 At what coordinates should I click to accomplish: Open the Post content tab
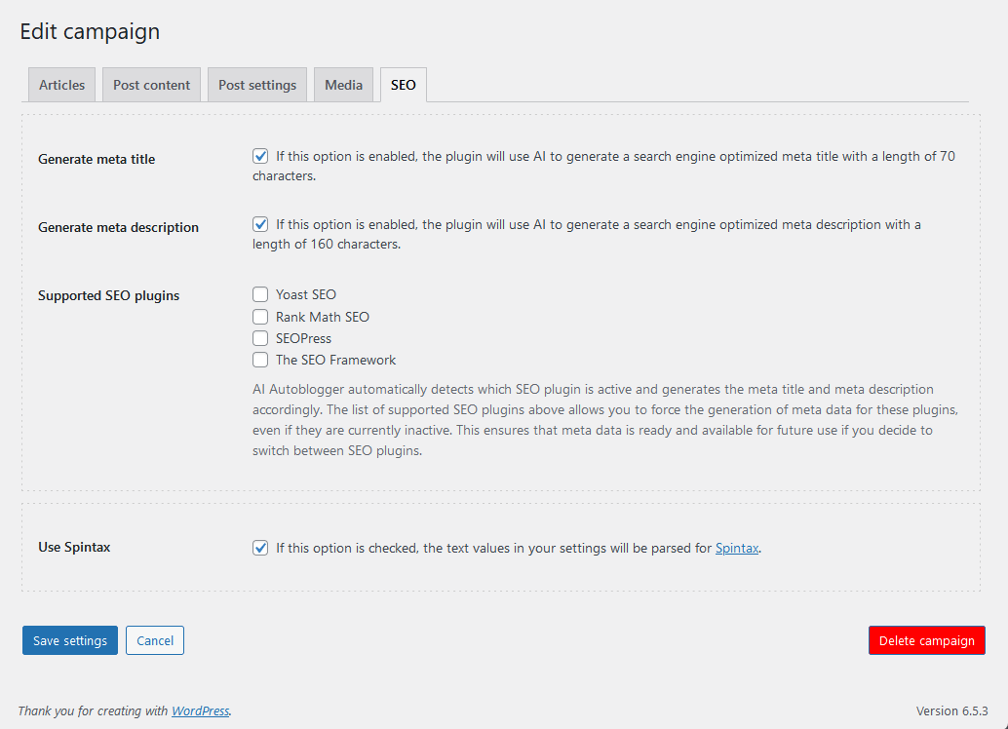(x=151, y=85)
